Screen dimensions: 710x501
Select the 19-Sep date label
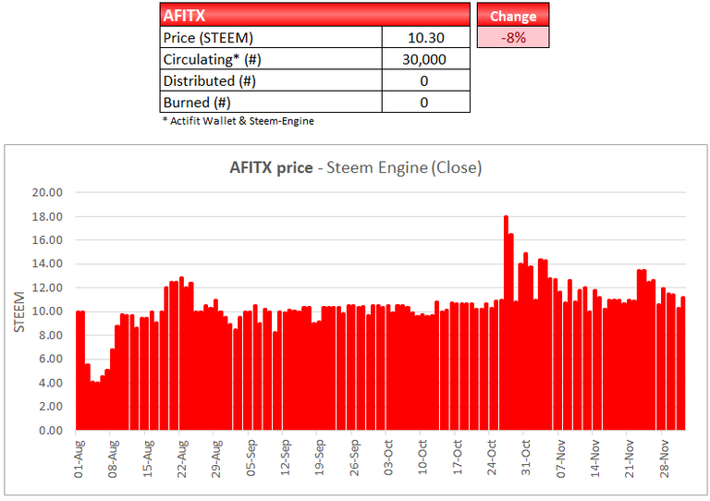point(320,458)
